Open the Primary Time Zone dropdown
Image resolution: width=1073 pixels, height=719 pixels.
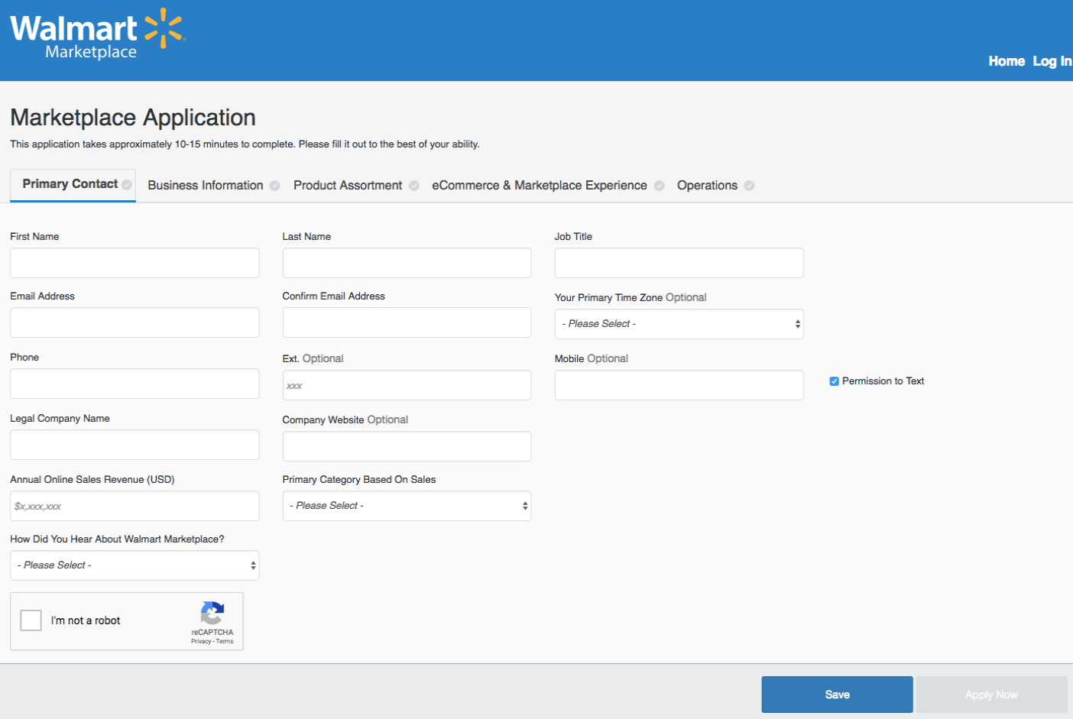(x=679, y=324)
